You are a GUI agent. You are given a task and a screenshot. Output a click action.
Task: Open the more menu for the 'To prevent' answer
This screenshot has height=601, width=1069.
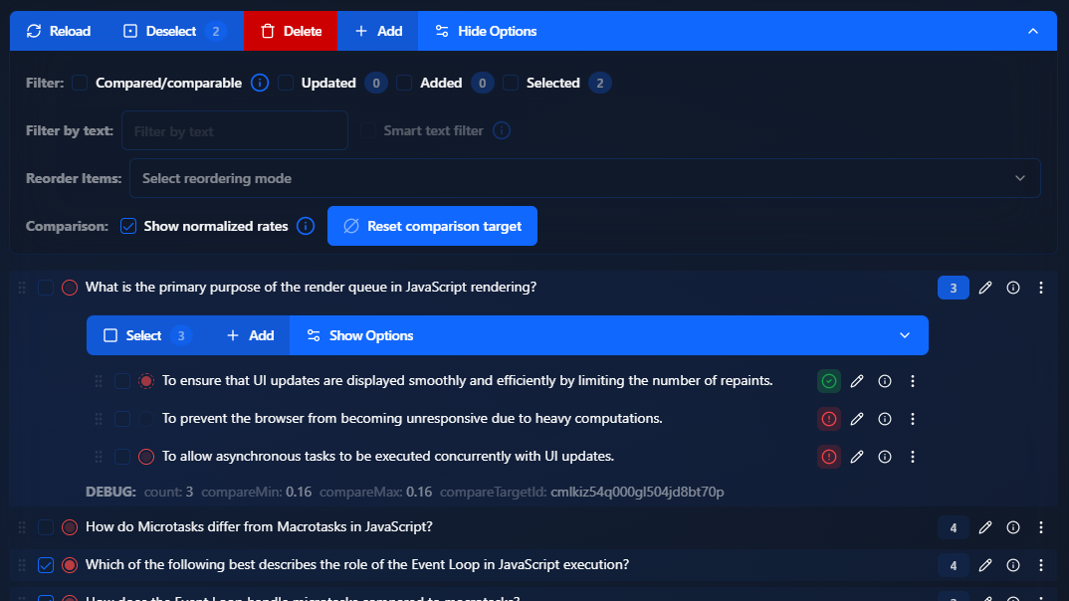913,419
